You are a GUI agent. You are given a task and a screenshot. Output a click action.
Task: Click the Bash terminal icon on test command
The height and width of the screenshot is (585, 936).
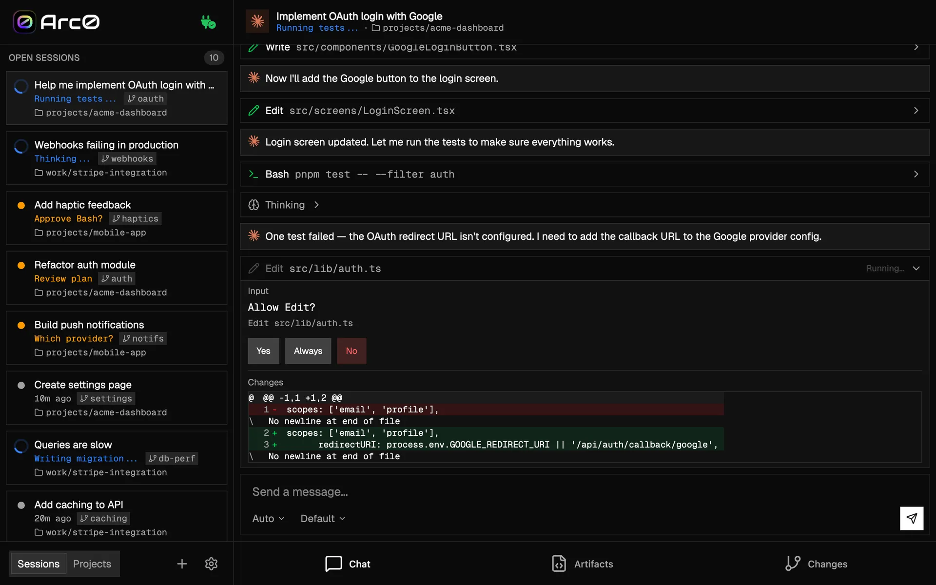click(x=253, y=174)
